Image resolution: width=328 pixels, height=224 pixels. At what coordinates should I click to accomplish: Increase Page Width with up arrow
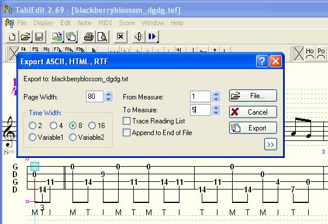point(108,94)
